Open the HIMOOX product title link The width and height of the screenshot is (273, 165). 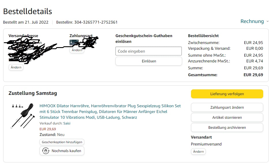coord(110,112)
